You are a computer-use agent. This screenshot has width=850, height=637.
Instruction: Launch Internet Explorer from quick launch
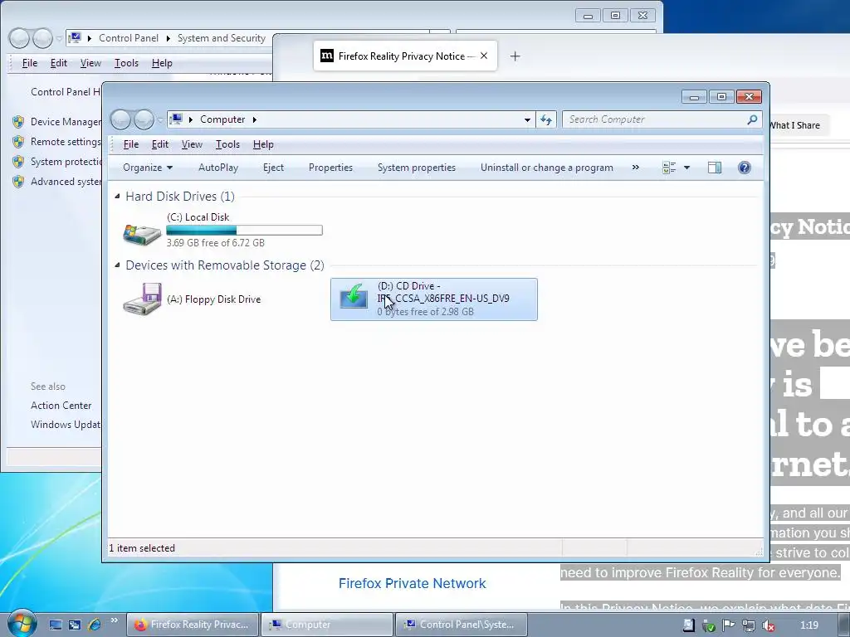tap(95, 625)
